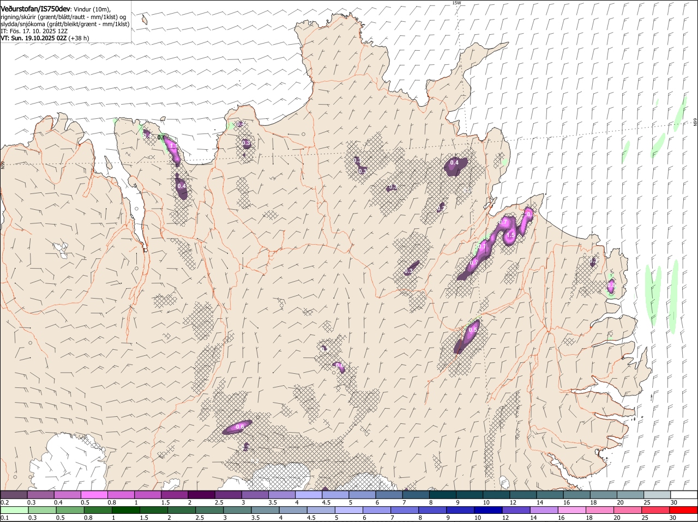Pick the lower blue legend swatch labeled 9
The height and width of the screenshot is (522, 698).
(460, 510)
